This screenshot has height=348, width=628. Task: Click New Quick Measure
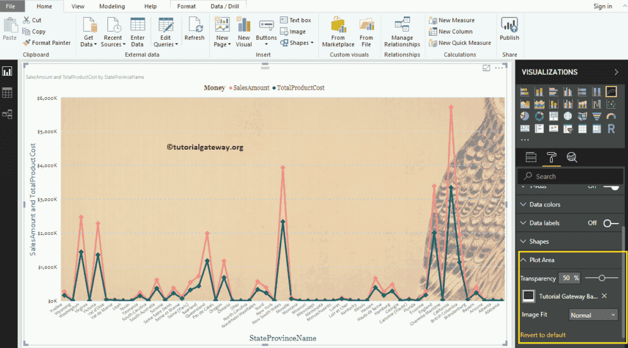[460, 43]
